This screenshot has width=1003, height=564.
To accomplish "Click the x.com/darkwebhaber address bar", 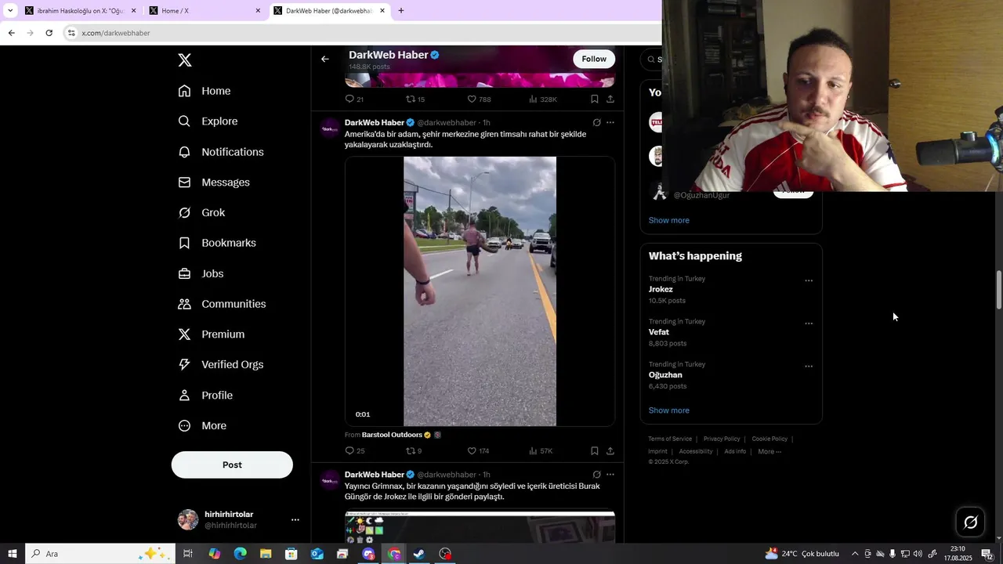I will [x=116, y=33].
